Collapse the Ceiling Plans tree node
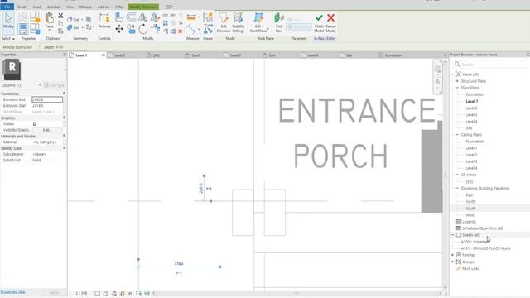530x298 pixels. click(457, 135)
